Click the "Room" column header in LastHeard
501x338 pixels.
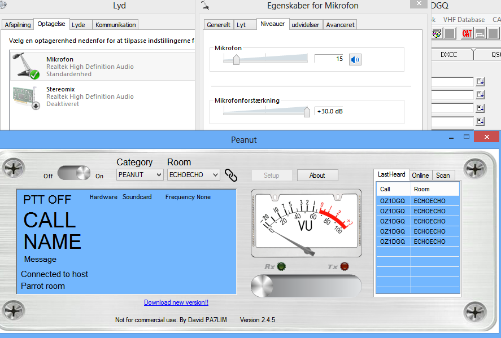tap(435, 189)
